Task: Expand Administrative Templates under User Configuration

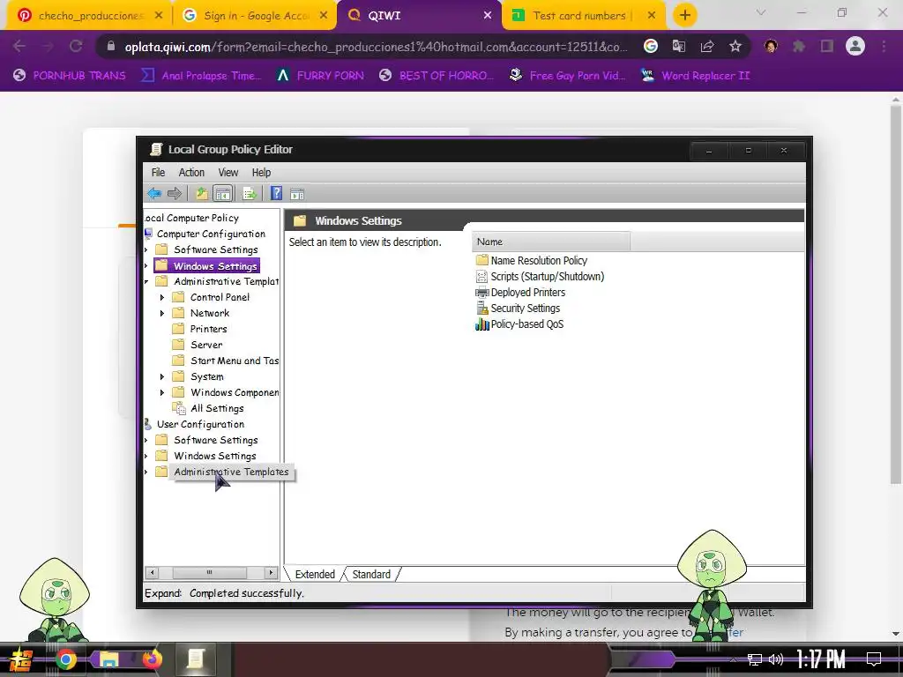Action: point(146,472)
